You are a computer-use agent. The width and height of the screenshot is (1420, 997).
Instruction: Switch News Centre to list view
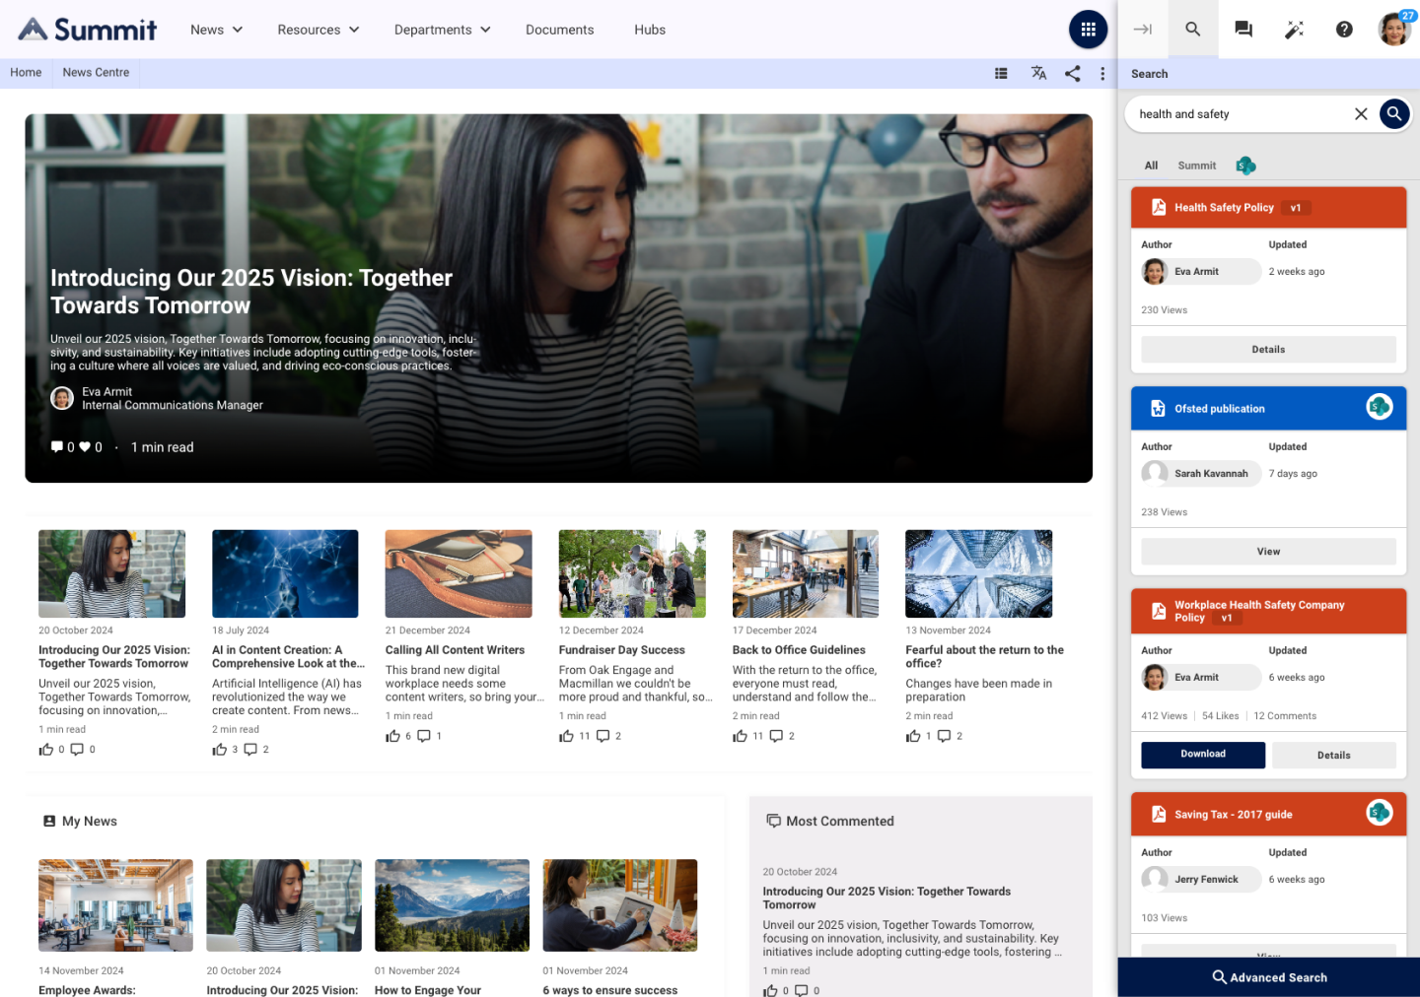(1001, 73)
